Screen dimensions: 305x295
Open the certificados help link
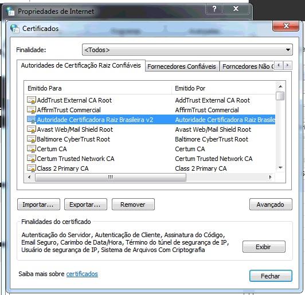tap(82, 274)
